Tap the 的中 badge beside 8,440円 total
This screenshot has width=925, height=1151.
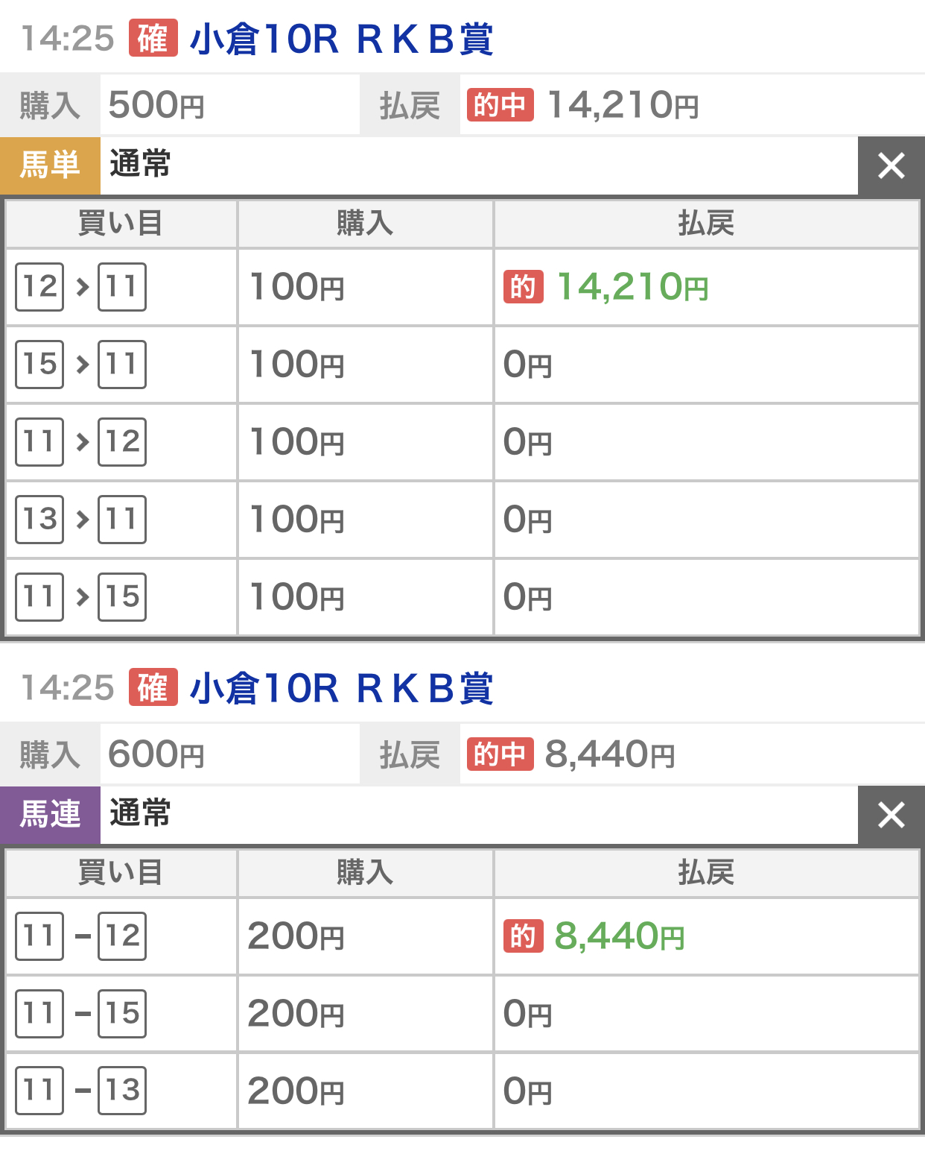(x=500, y=754)
